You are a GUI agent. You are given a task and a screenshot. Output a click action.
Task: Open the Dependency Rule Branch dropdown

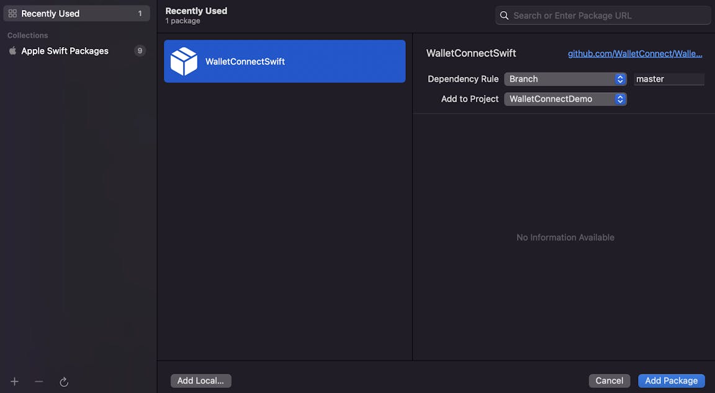pos(565,79)
